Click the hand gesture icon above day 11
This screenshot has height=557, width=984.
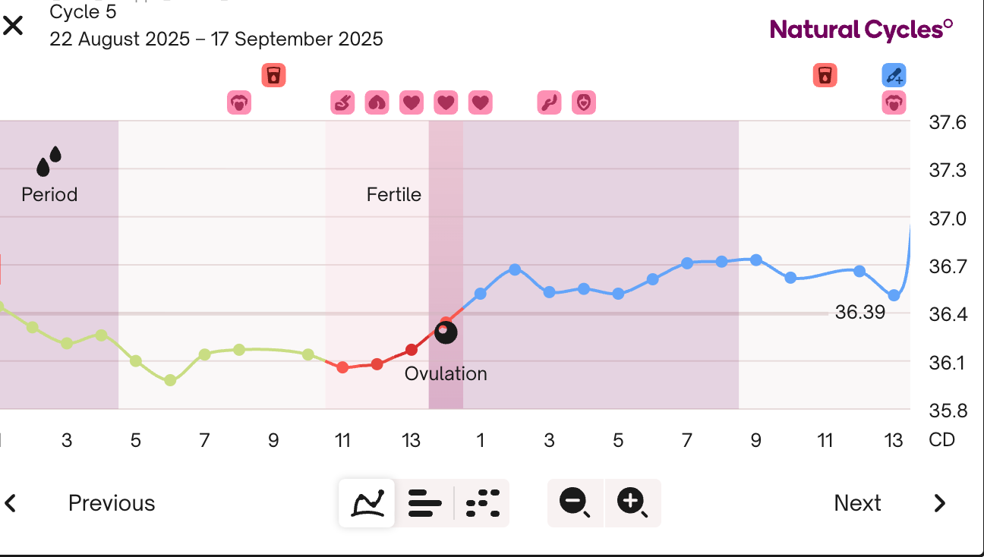coord(342,102)
